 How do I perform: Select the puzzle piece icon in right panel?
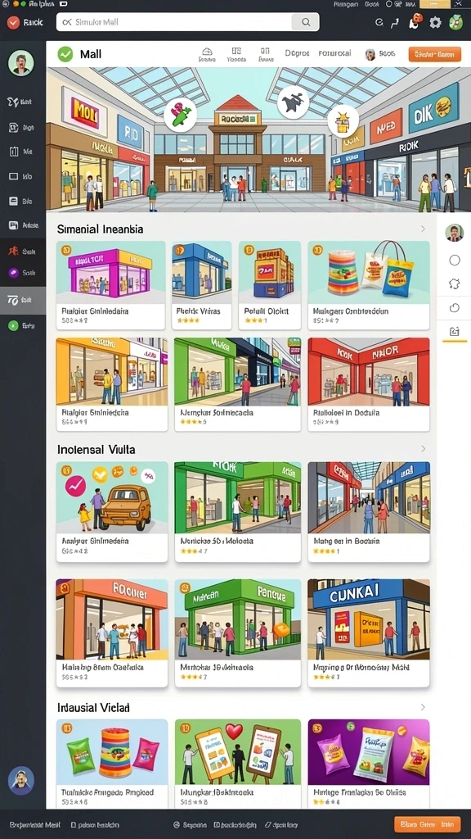coord(455,283)
